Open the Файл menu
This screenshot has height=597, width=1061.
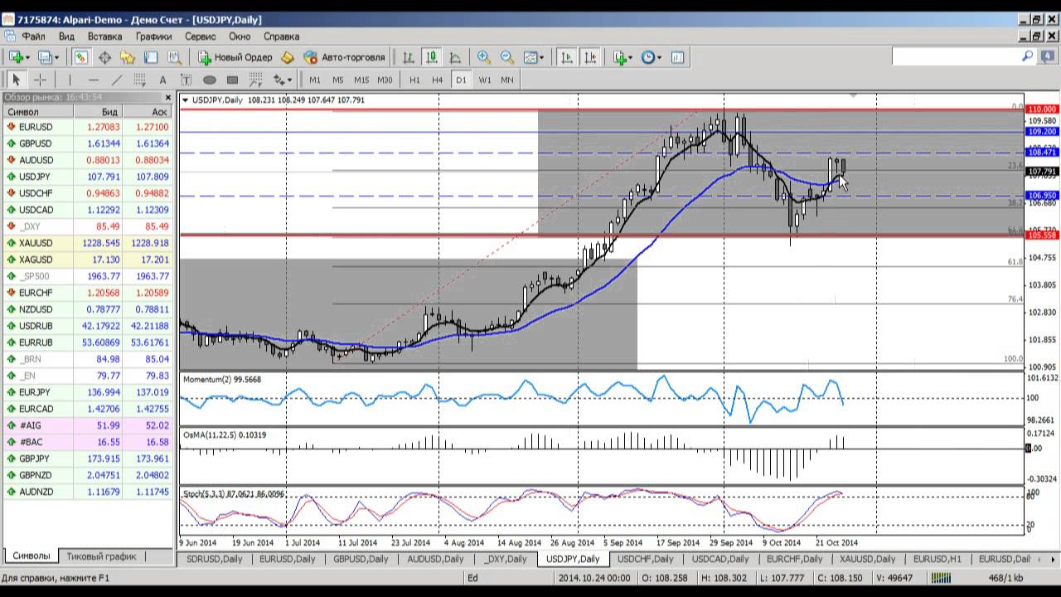34,36
